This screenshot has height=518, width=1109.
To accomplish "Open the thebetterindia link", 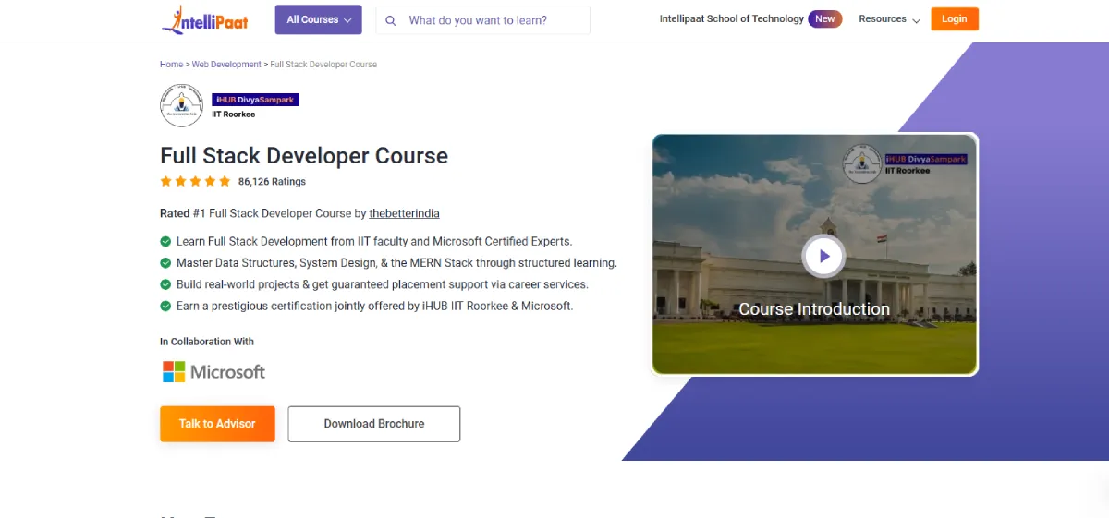I will click(404, 213).
